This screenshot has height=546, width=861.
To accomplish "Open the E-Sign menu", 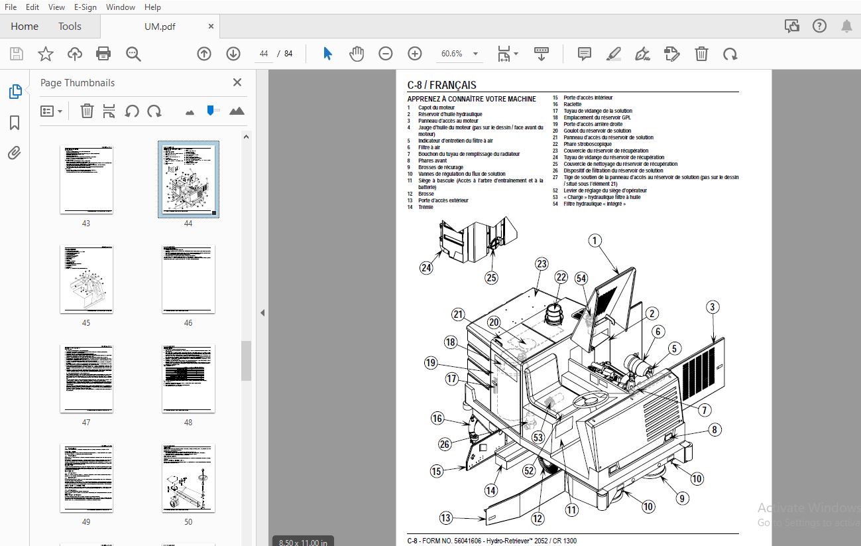I will click(85, 7).
